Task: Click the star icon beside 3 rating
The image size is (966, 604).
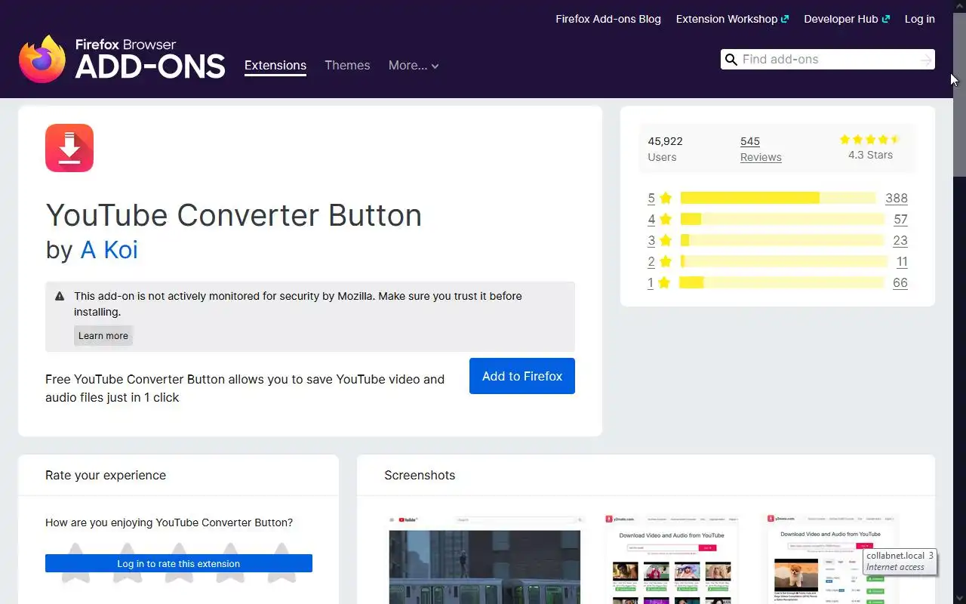Action: pos(665,241)
